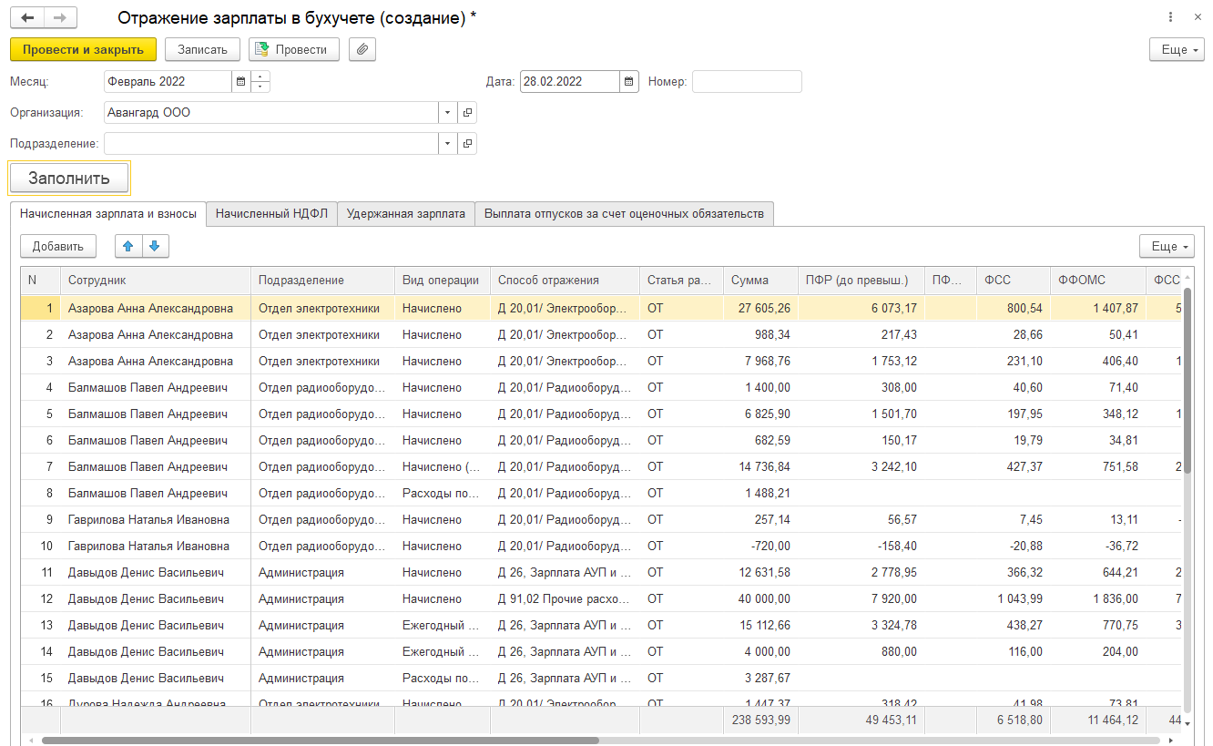Click the forward navigation arrow
Image resolution: width=1213 pixels, height=746 pixels.
coord(60,17)
